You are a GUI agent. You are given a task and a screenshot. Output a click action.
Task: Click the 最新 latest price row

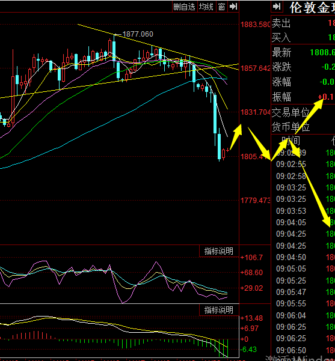click(x=303, y=52)
